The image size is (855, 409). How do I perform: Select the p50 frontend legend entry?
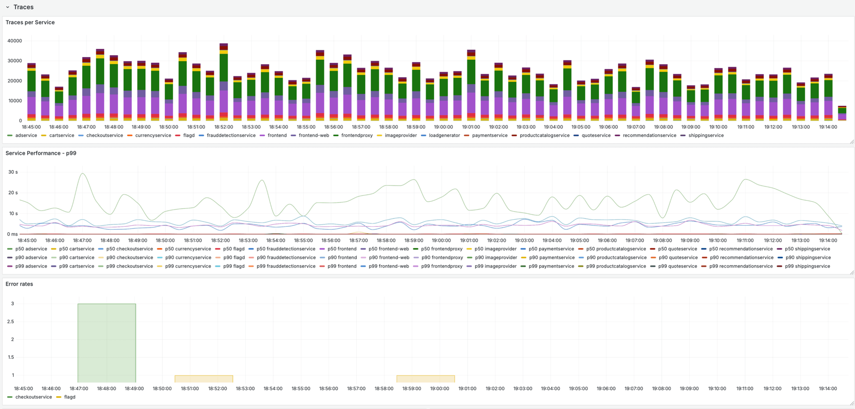[x=342, y=249]
